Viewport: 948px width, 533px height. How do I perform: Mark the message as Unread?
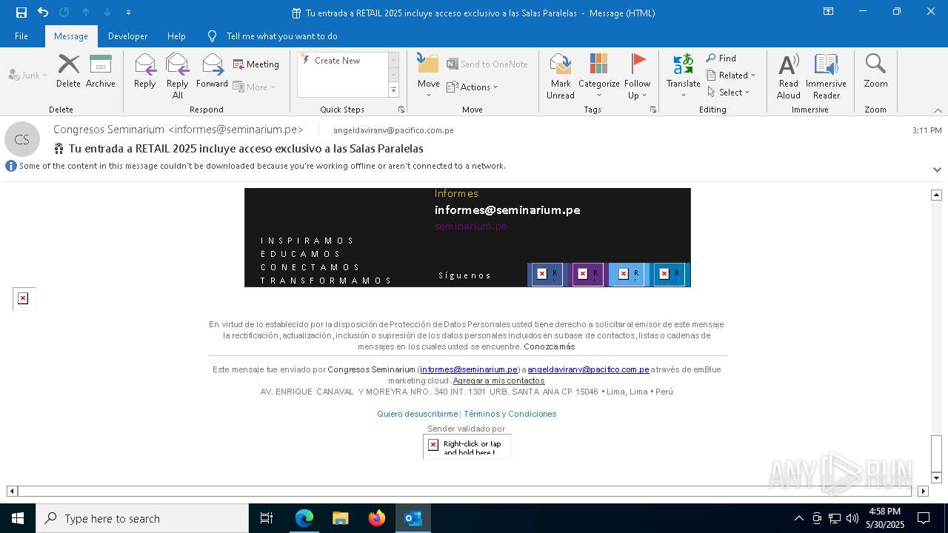point(561,76)
